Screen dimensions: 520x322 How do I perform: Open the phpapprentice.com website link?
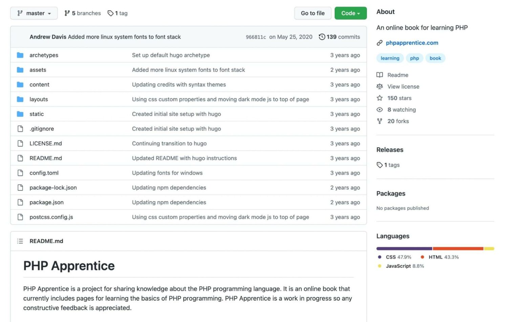coord(412,43)
